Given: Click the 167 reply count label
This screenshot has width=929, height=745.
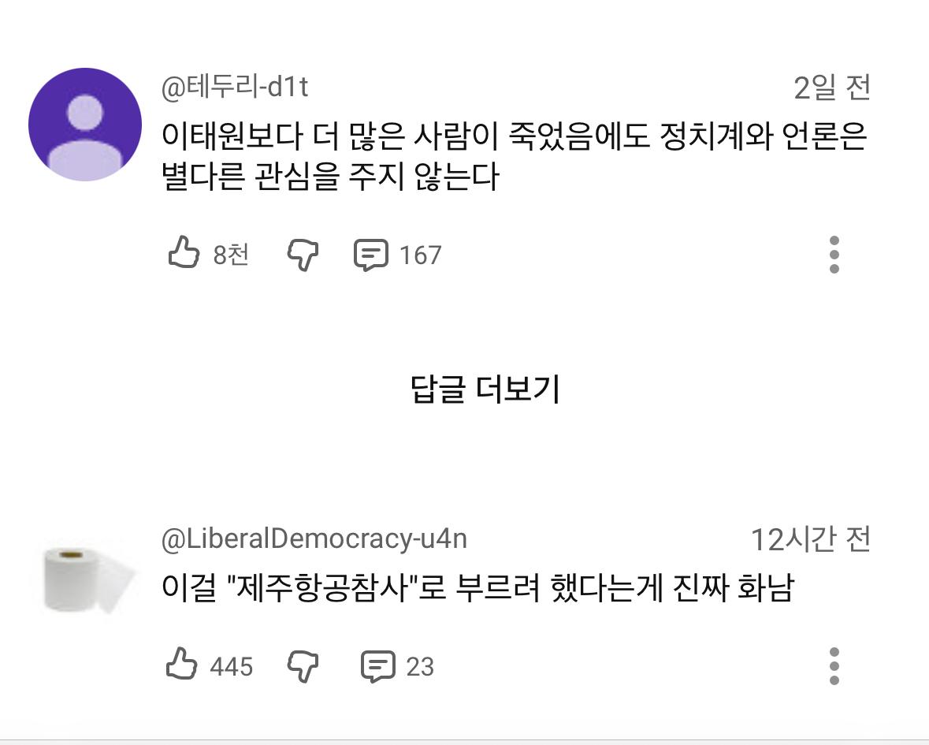Looking at the screenshot, I should (421, 254).
